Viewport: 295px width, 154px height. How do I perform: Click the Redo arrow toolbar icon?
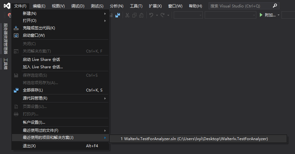[x=162, y=15]
